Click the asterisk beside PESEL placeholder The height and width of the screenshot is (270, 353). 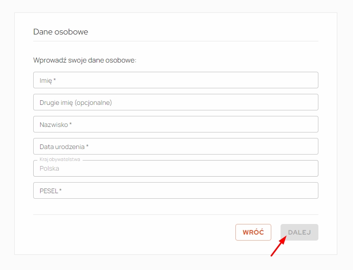pyautogui.click(x=60, y=190)
